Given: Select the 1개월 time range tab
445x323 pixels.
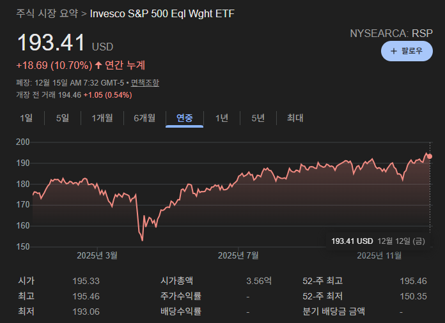Looking at the screenshot, I should point(102,118).
